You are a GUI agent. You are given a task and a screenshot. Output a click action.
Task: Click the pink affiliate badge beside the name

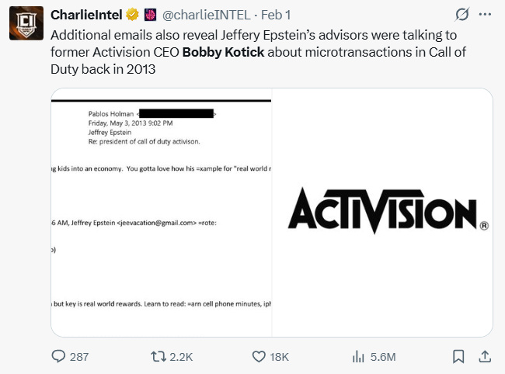point(151,15)
